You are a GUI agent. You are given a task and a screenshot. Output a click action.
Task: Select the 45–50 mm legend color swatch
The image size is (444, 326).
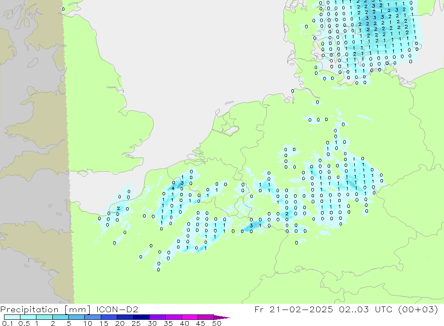coord(206,317)
